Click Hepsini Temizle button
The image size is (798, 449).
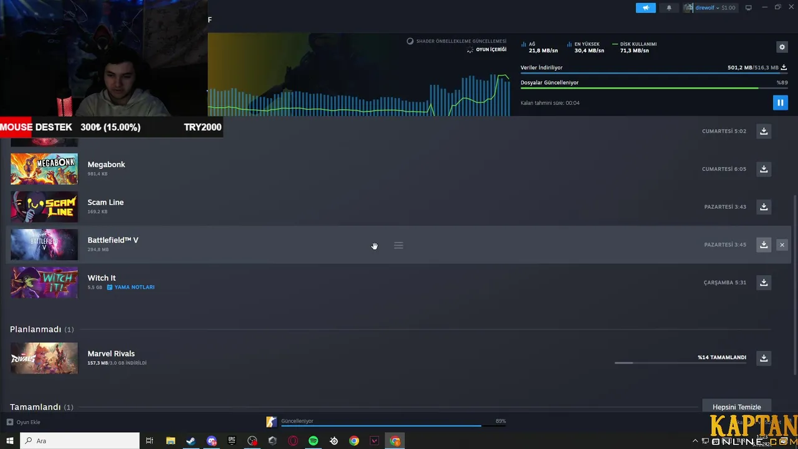[x=736, y=407]
